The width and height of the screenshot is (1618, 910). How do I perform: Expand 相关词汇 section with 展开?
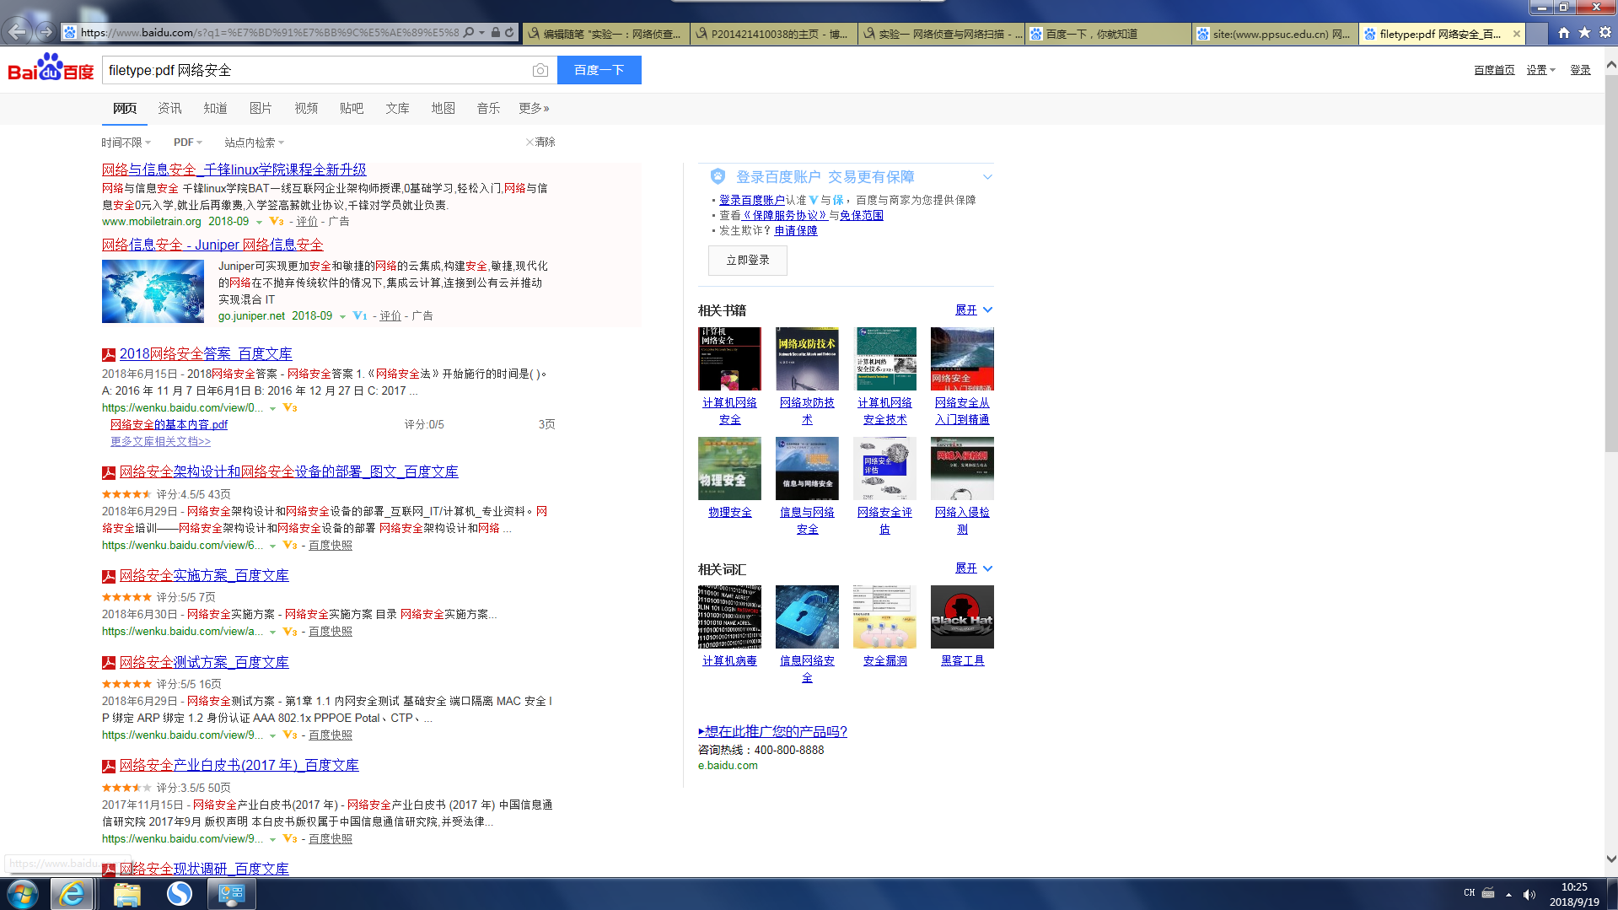(974, 568)
